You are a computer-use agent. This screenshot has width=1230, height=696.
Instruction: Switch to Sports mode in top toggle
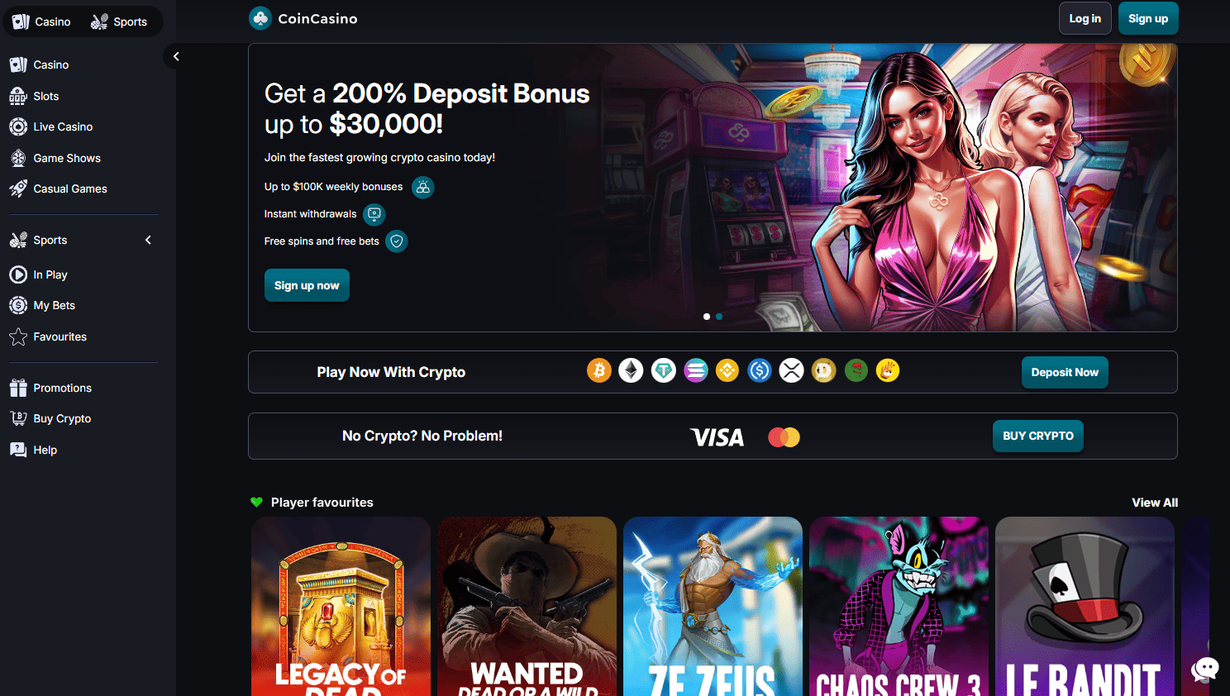[120, 21]
